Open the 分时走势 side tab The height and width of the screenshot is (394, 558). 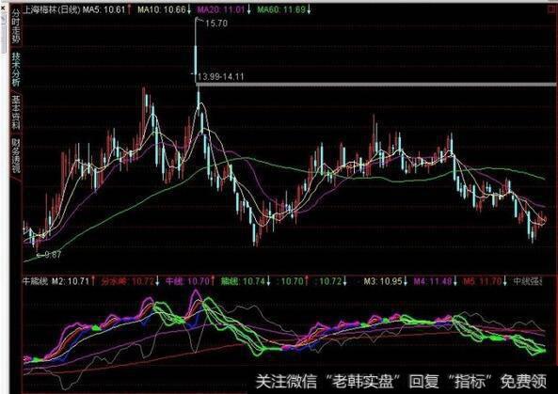(16, 26)
